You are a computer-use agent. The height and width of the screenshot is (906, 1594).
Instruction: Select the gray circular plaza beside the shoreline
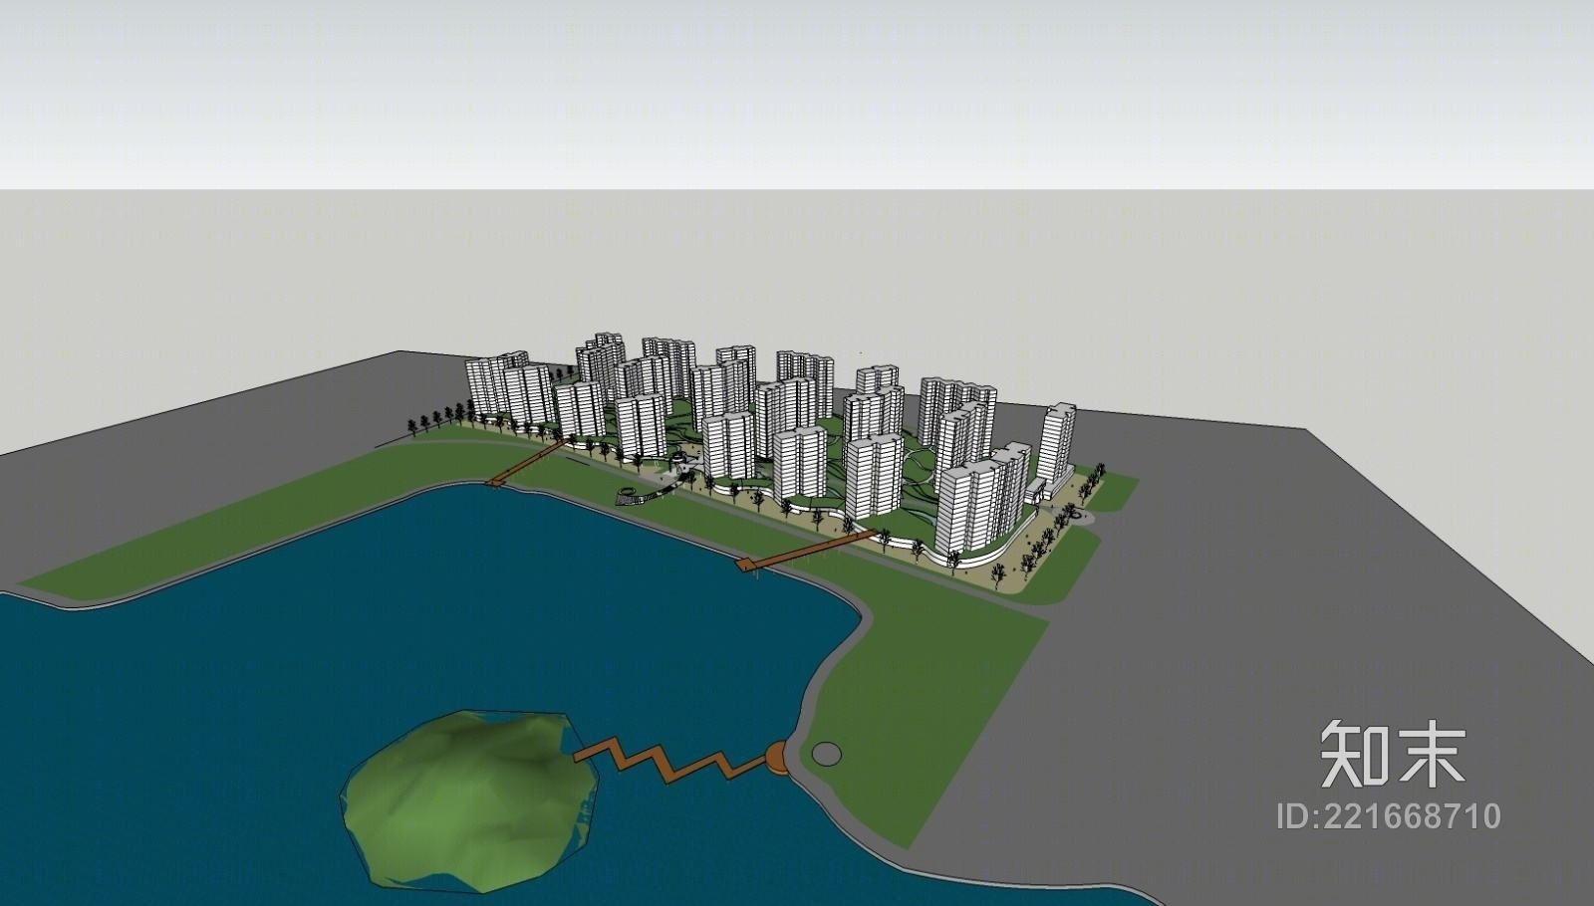click(x=826, y=754)
